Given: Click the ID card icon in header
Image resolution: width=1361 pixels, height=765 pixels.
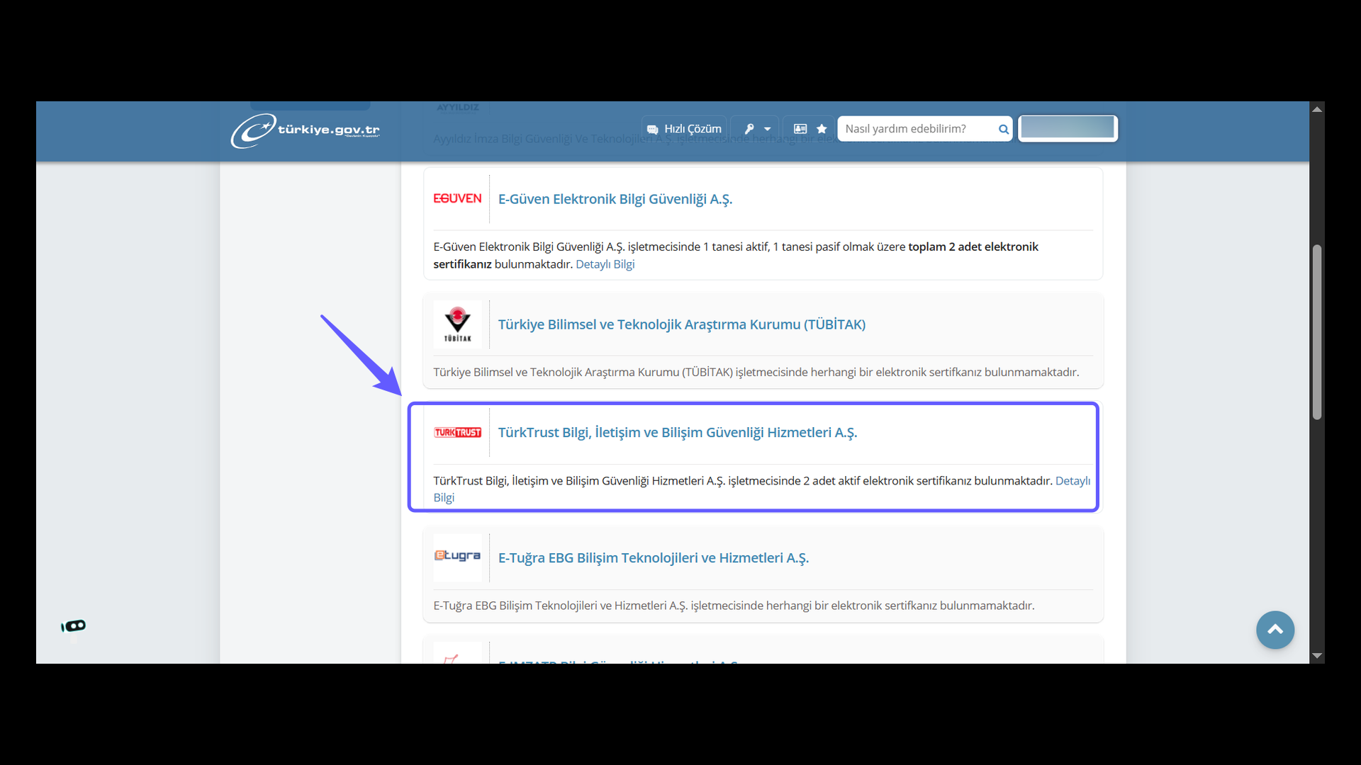Looking at the screenshot, I should [x=800, y=129].
